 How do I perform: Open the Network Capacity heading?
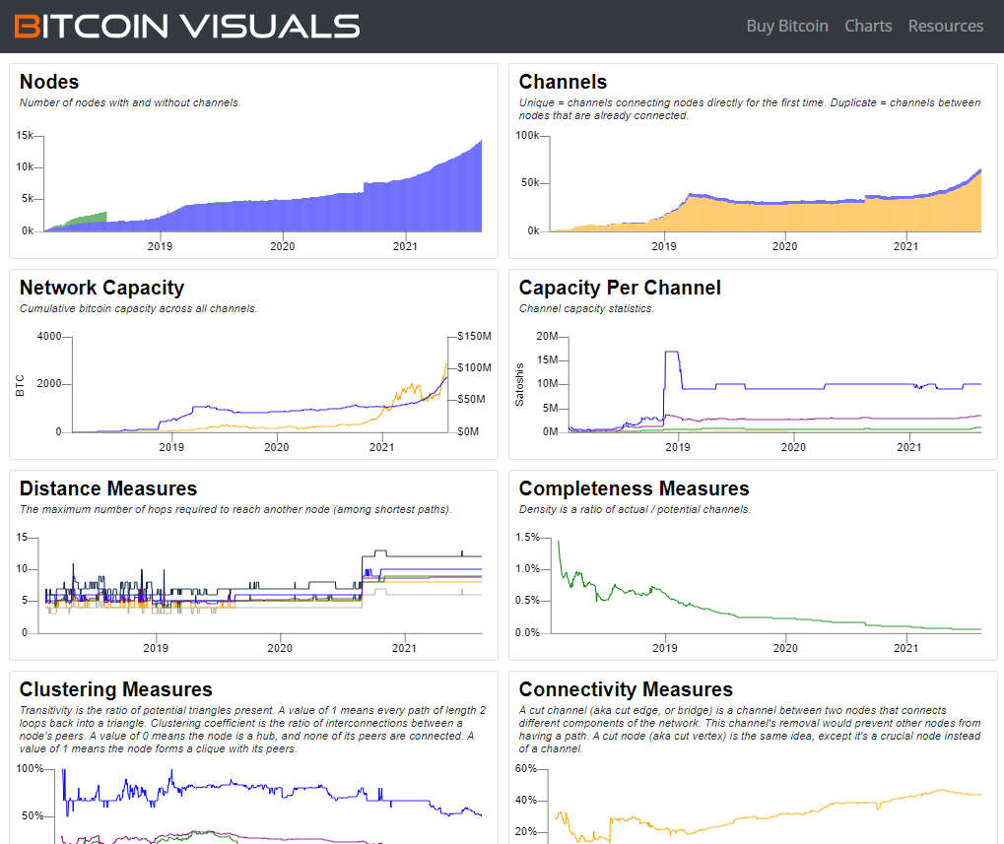click(101, 288)
